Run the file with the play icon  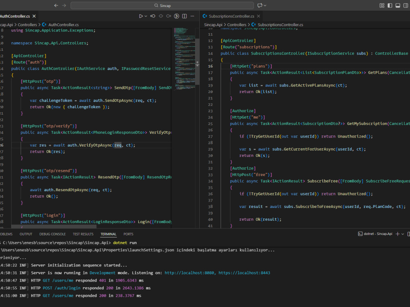tap(141, 16)
